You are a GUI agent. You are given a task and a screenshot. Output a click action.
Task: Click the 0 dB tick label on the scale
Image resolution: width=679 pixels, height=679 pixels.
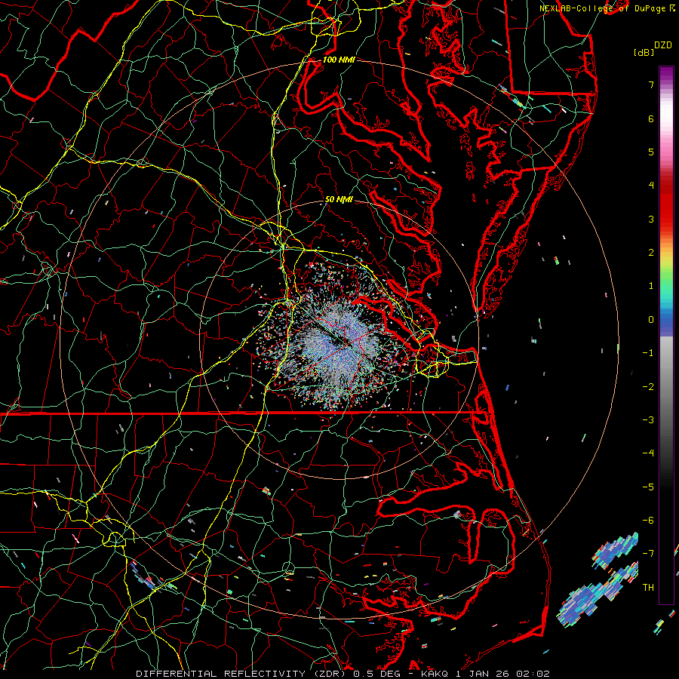coord(651,320)
